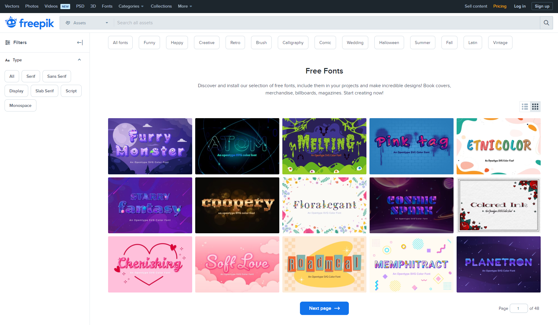The image size is (558, 325).
Task: Select the Display type filter
Action: 16,91
